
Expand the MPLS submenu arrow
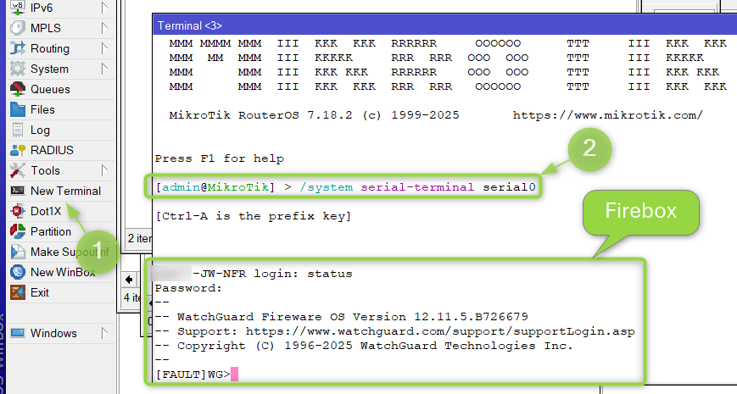(104, 28)
